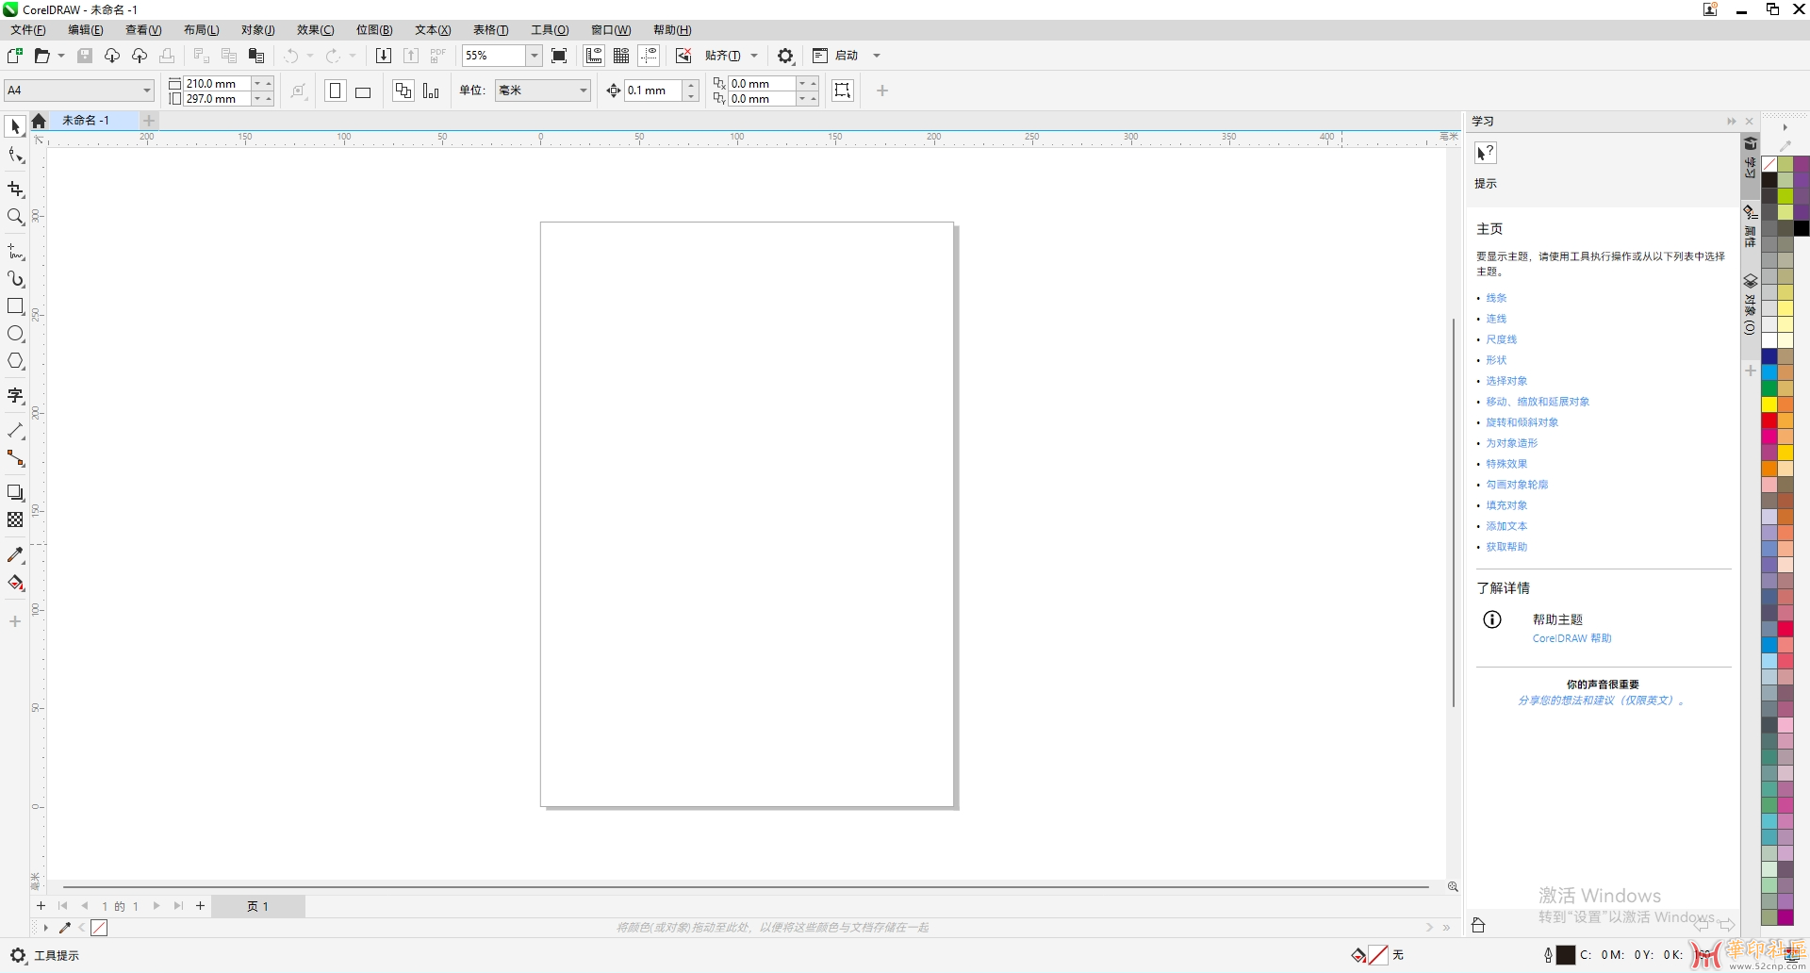1810x973 pixels.
Task: Select the Connector tool
Action: click(15, 458)
